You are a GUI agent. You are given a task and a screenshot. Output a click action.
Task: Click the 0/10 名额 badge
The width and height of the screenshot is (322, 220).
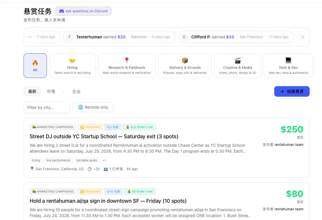pos(113,192)
